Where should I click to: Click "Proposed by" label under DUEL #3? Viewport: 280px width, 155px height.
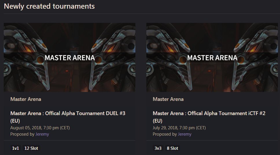click(x=22, y=134)
